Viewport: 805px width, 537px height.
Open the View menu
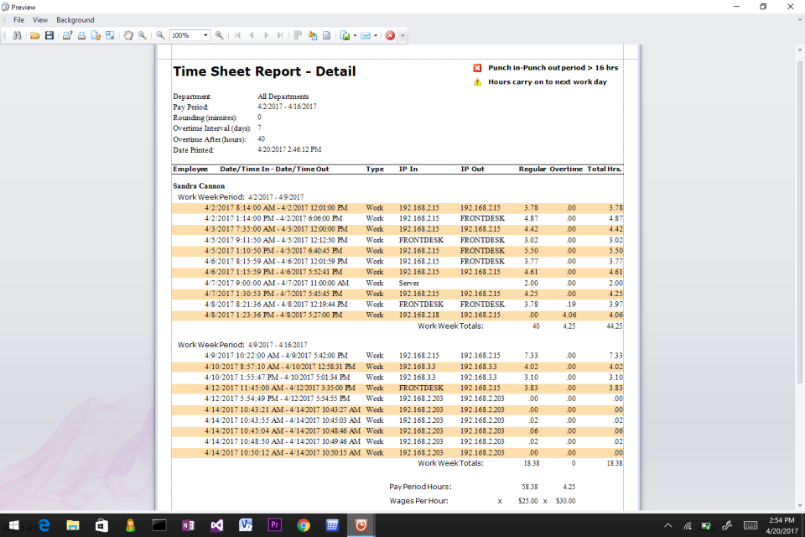[40, 20]
